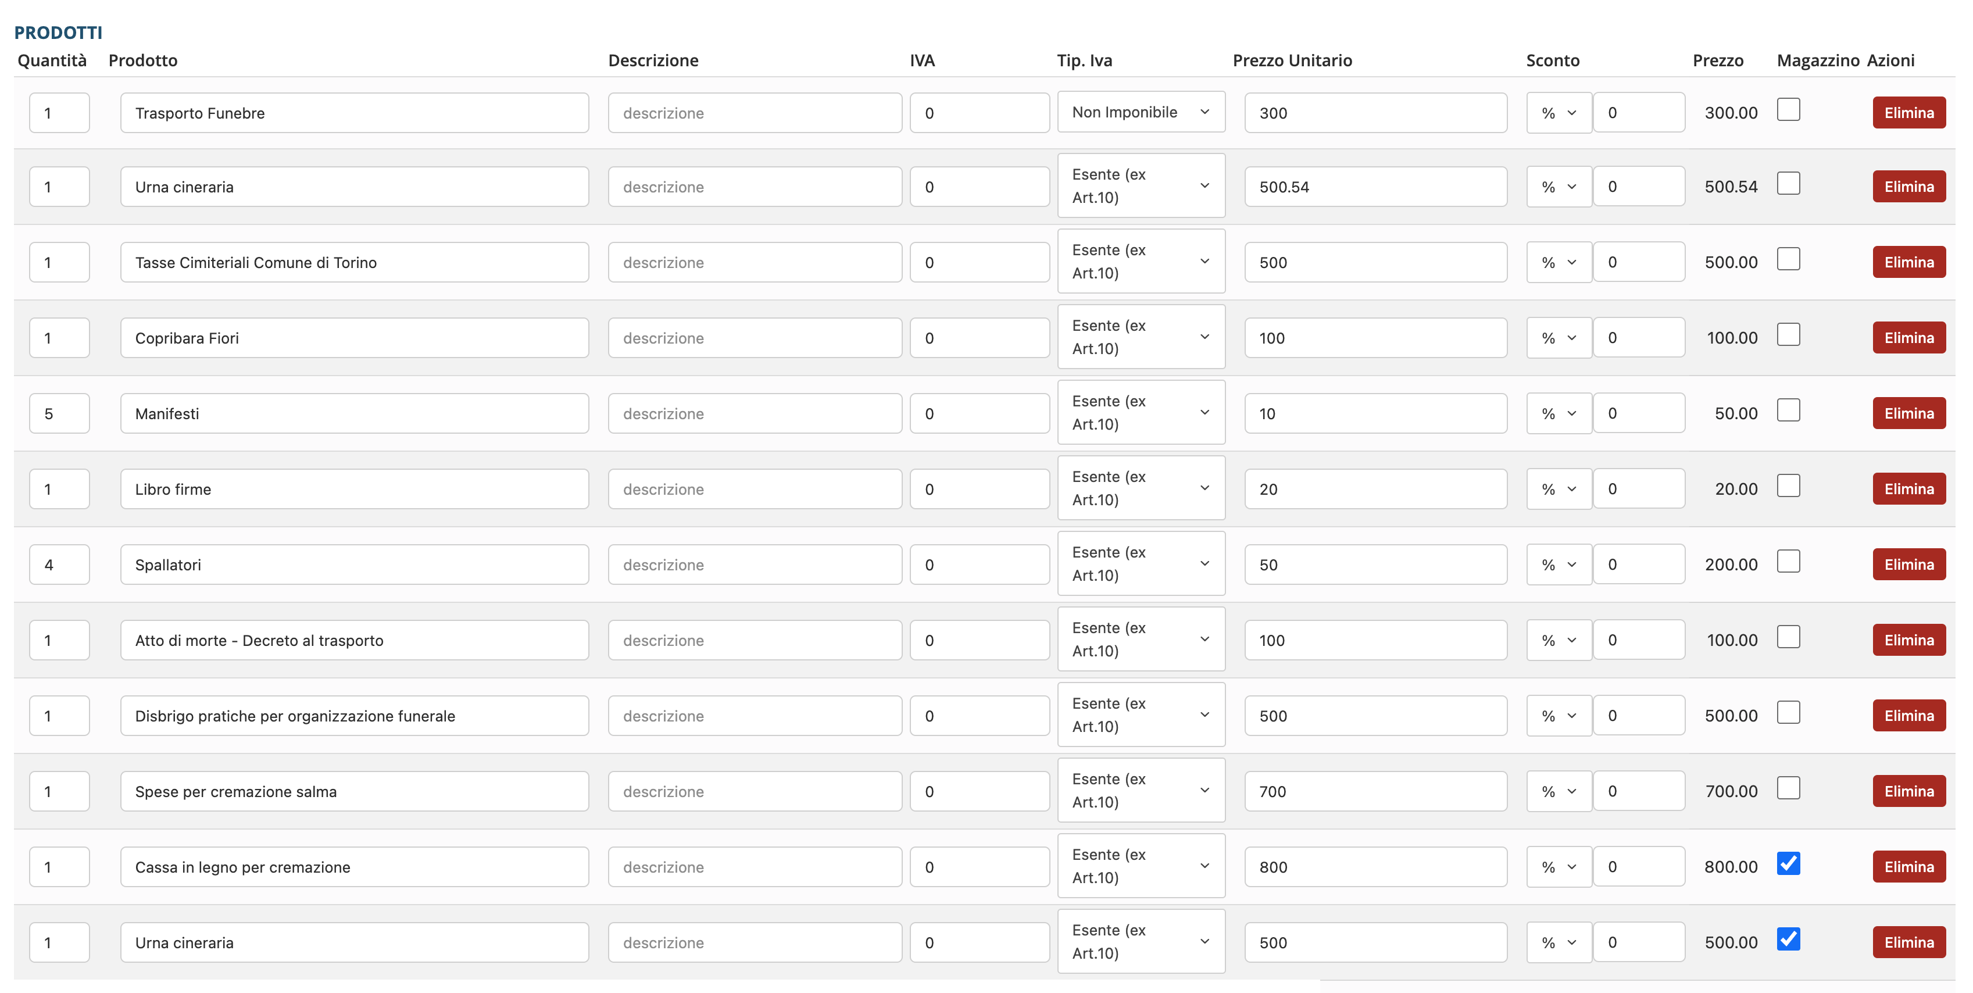This screenshot has width=1973, height=993.
Task: Click Elimina for the Manifesti row
Action: [x=1908, y=413]
